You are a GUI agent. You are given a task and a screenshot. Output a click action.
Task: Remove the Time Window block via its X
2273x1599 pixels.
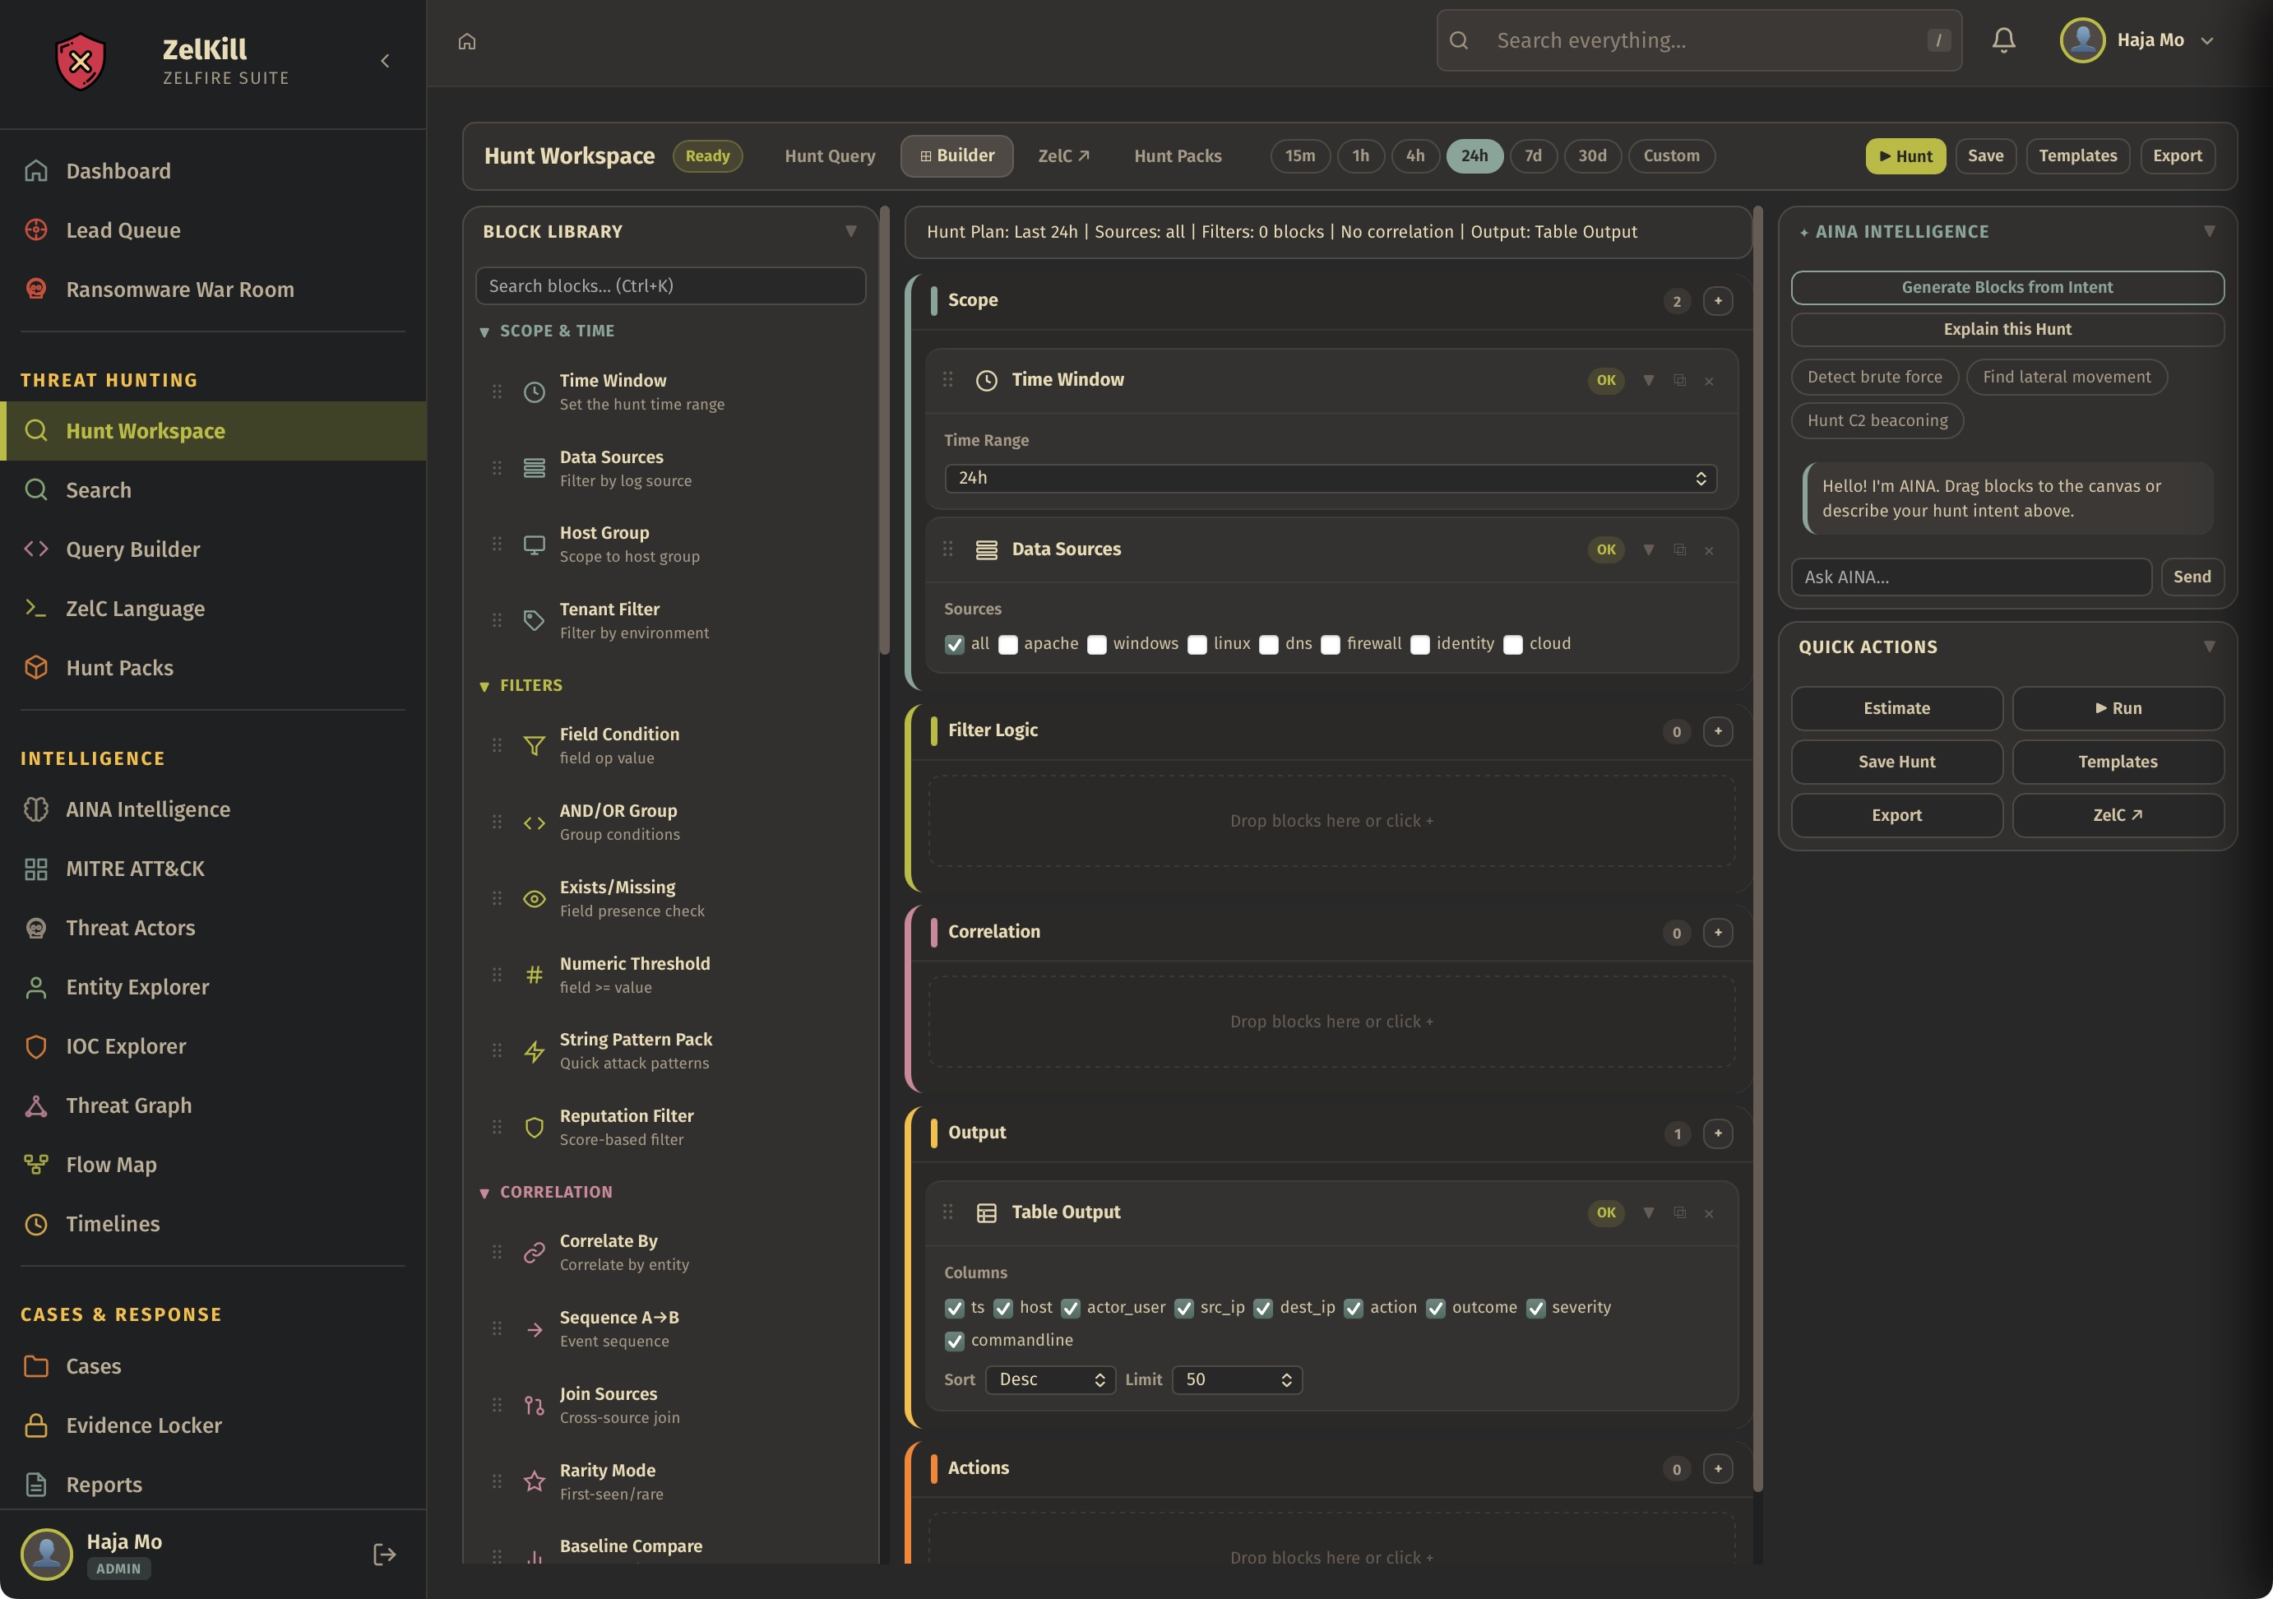[1709, 381]
